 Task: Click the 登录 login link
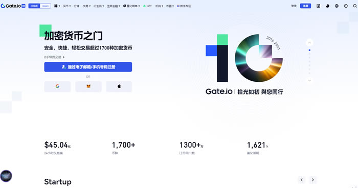click(294, 6)
